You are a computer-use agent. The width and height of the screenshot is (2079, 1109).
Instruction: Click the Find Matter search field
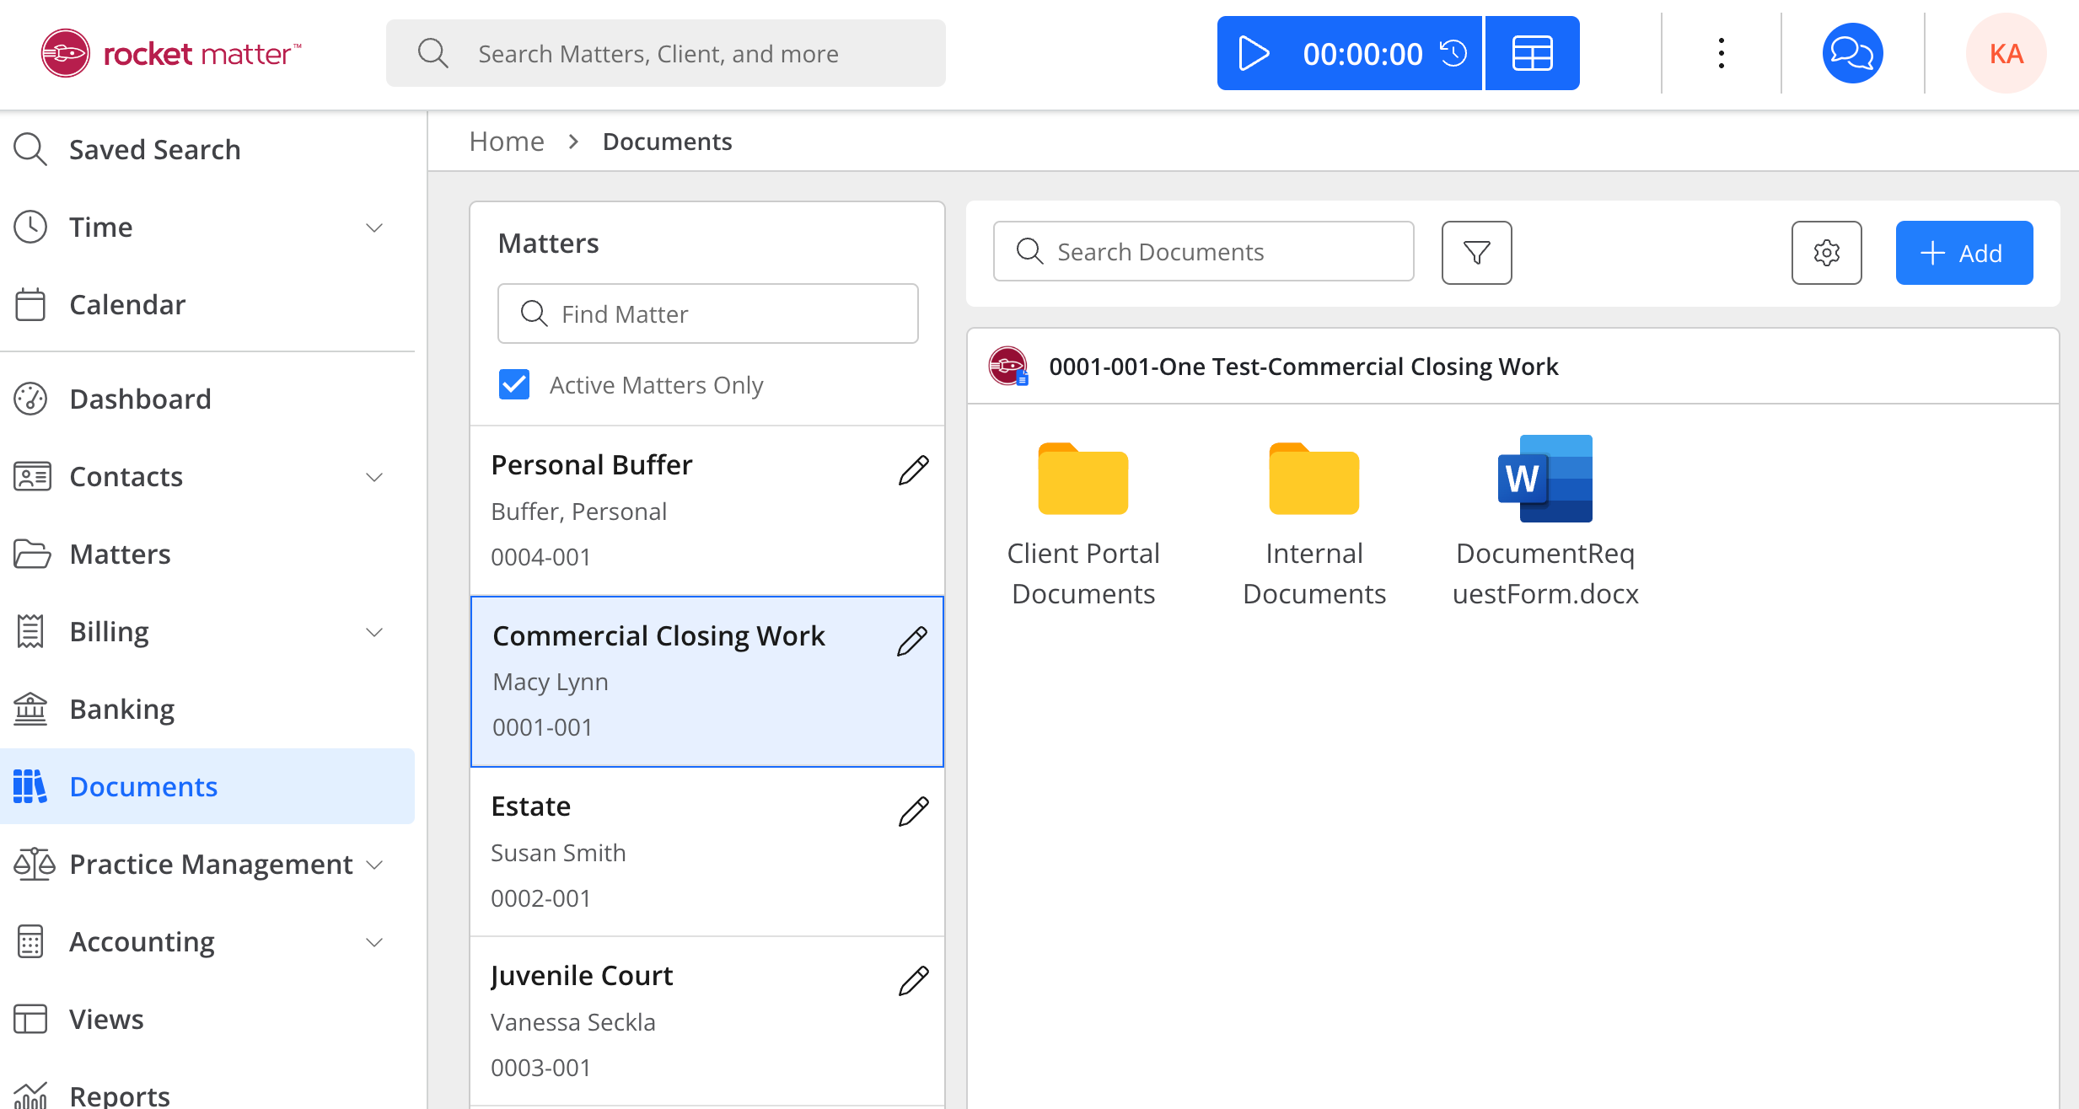click(x=708, y=314)
